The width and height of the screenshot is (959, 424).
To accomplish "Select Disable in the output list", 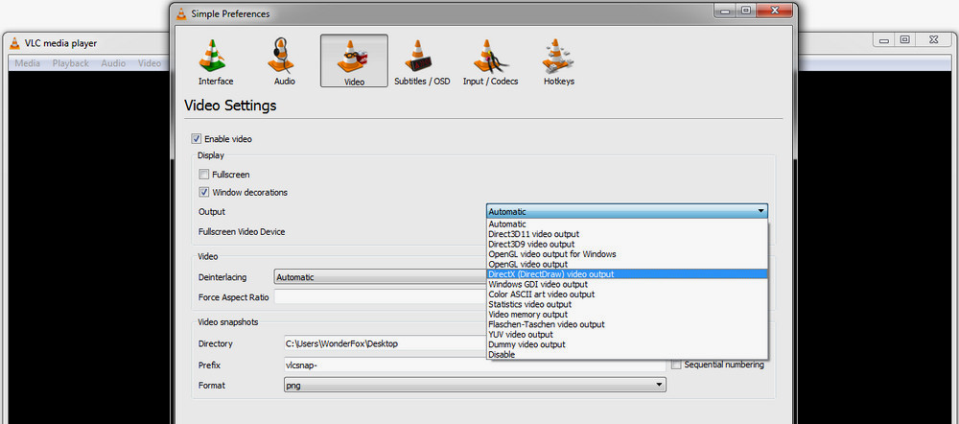I will (627, 354).
